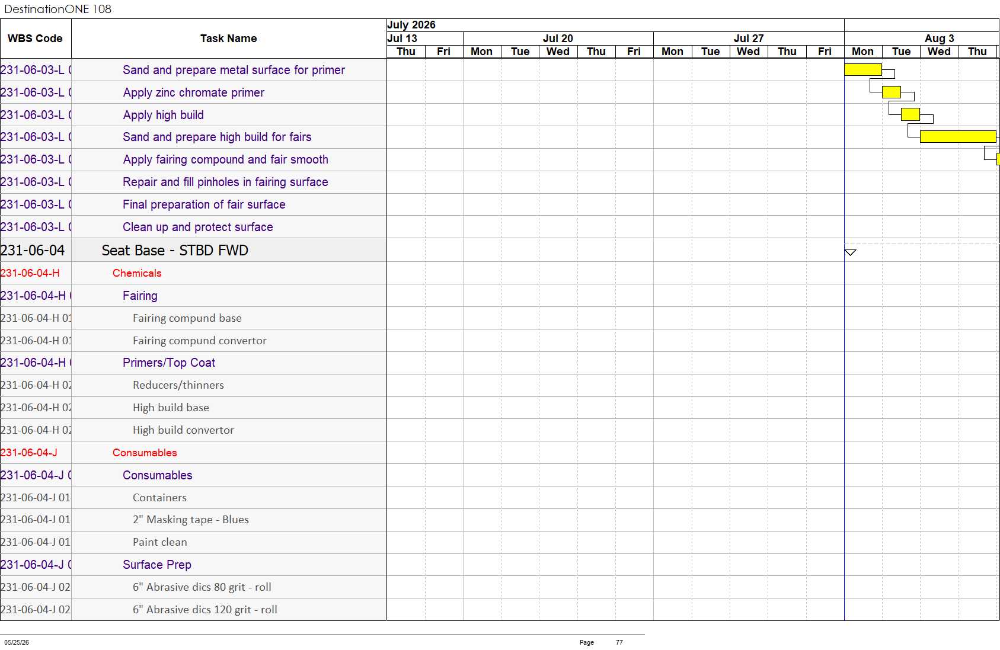Select the Apply high build yellow bar
This screenshot has height=650, width=1000.
(x=910, y=114)
